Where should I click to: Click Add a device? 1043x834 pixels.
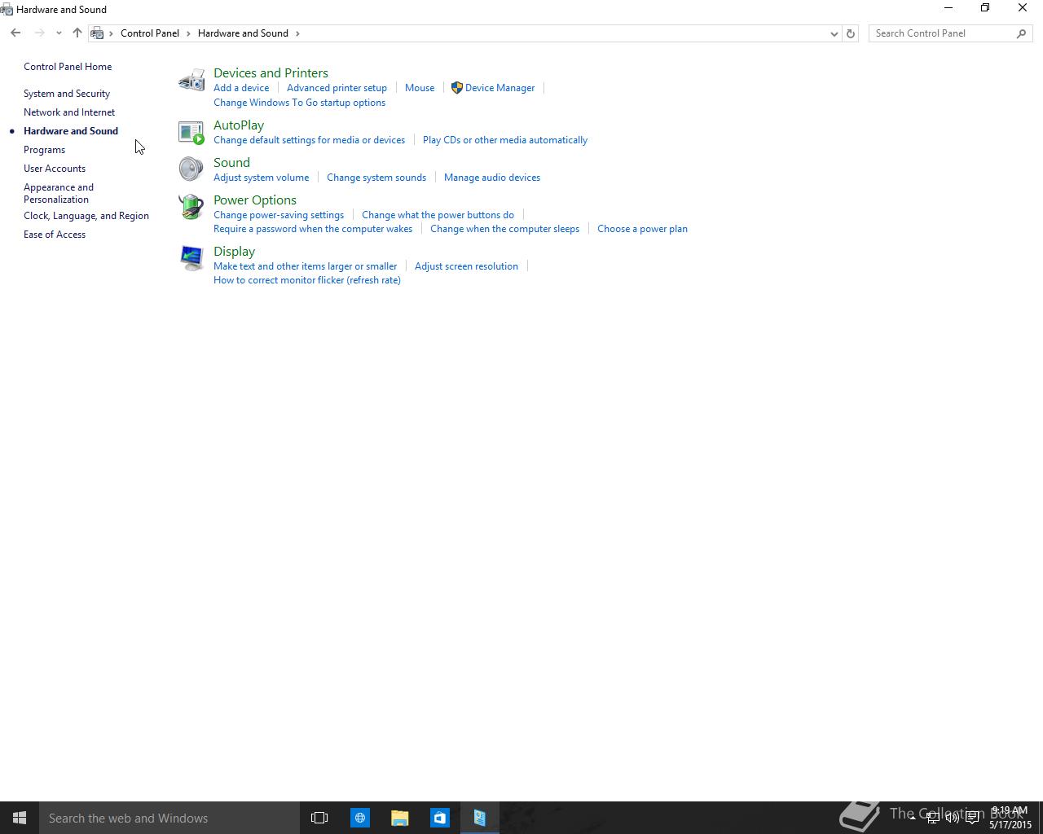(x=241, y=88)
